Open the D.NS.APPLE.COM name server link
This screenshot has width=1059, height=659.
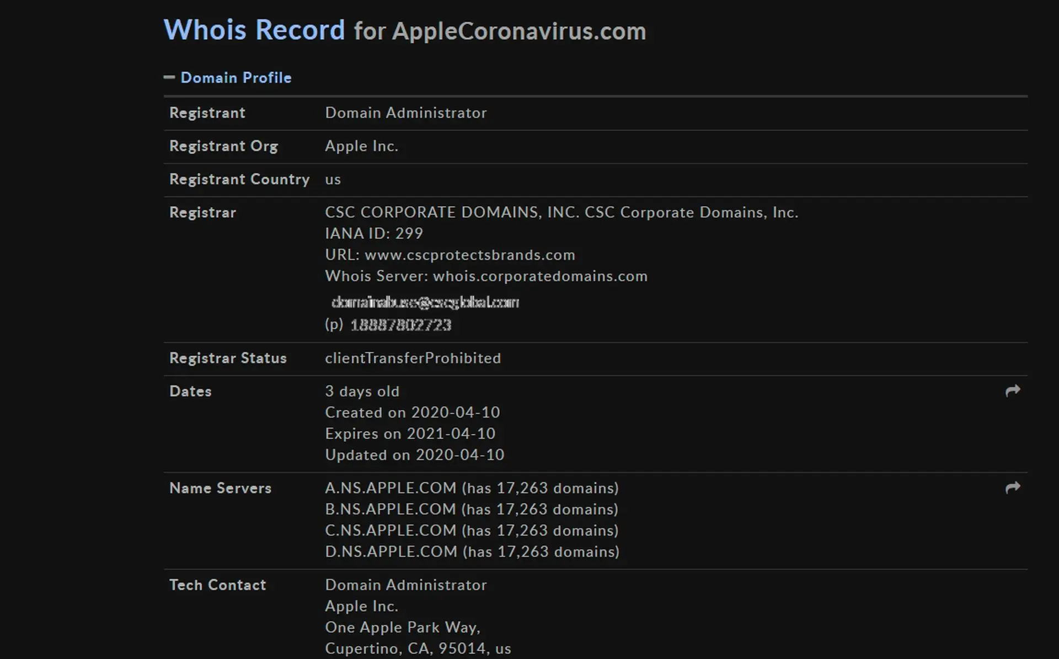point(390,551)
